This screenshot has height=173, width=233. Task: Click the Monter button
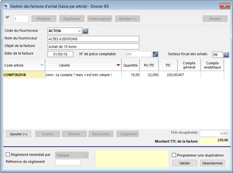coord(74,134)
